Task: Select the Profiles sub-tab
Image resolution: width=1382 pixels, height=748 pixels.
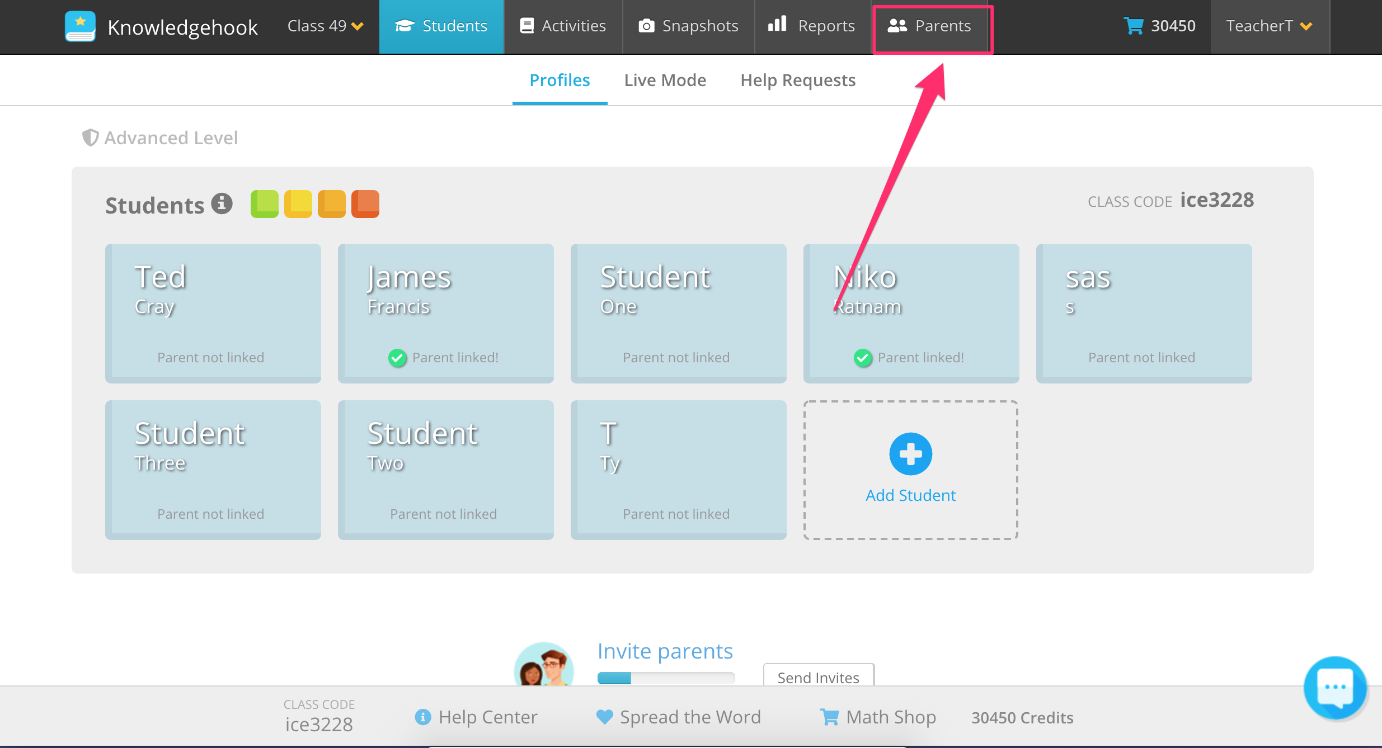Action: 560,81
